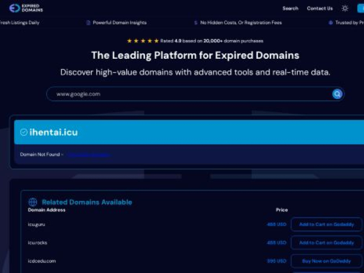This screenshot has width=364, height=273.
Task: Add icu.rocks to cart on GoDaddy
Action: pyautogui.click(x=328, y=243)
